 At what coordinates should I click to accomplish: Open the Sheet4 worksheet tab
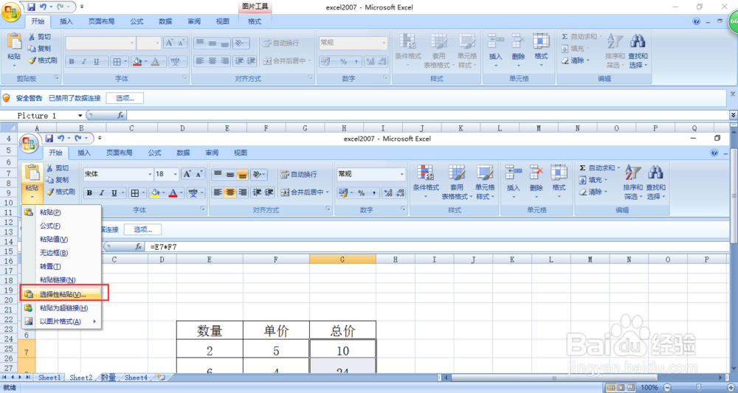point(137,377)
